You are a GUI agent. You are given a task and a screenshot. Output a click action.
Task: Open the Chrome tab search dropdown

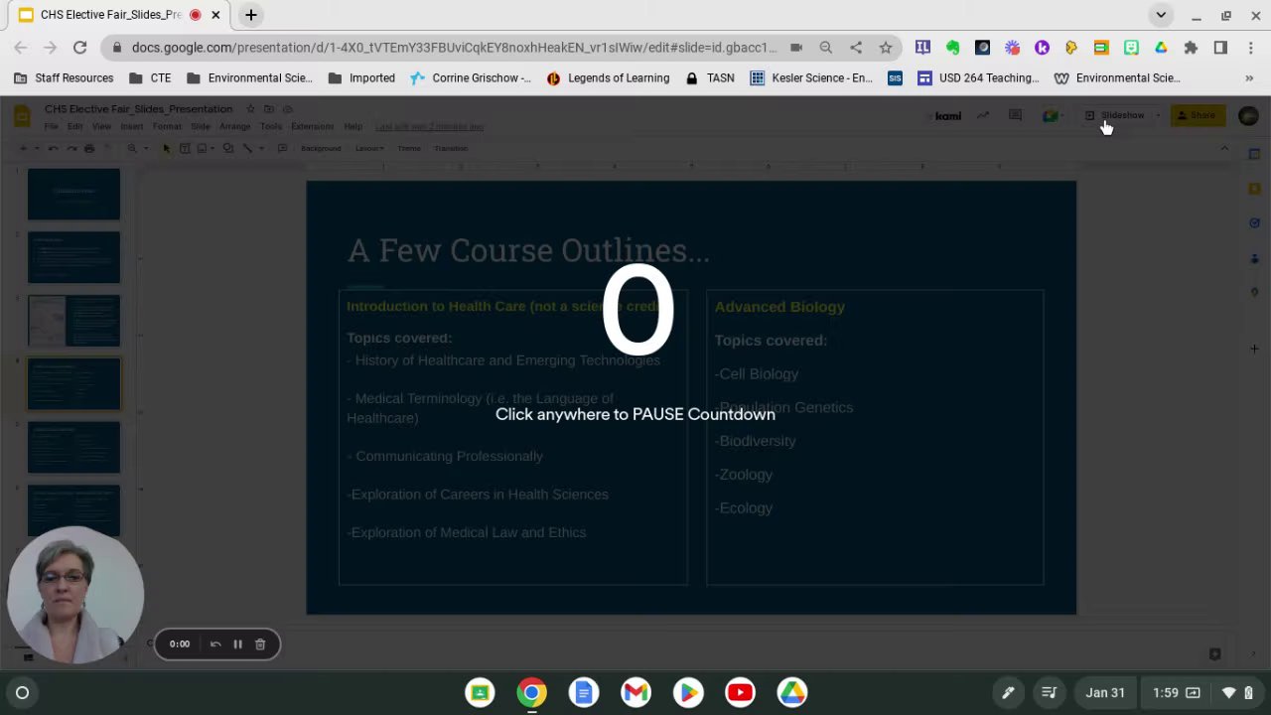coord(1161,15)
